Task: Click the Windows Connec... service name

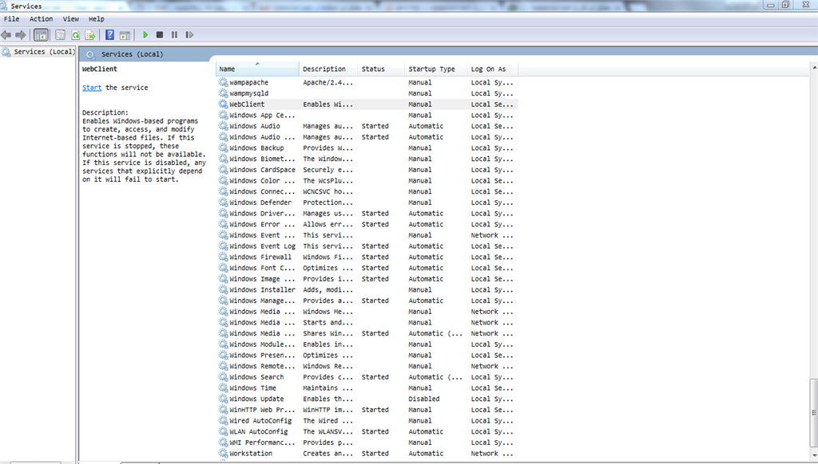Action: [262, 191]
